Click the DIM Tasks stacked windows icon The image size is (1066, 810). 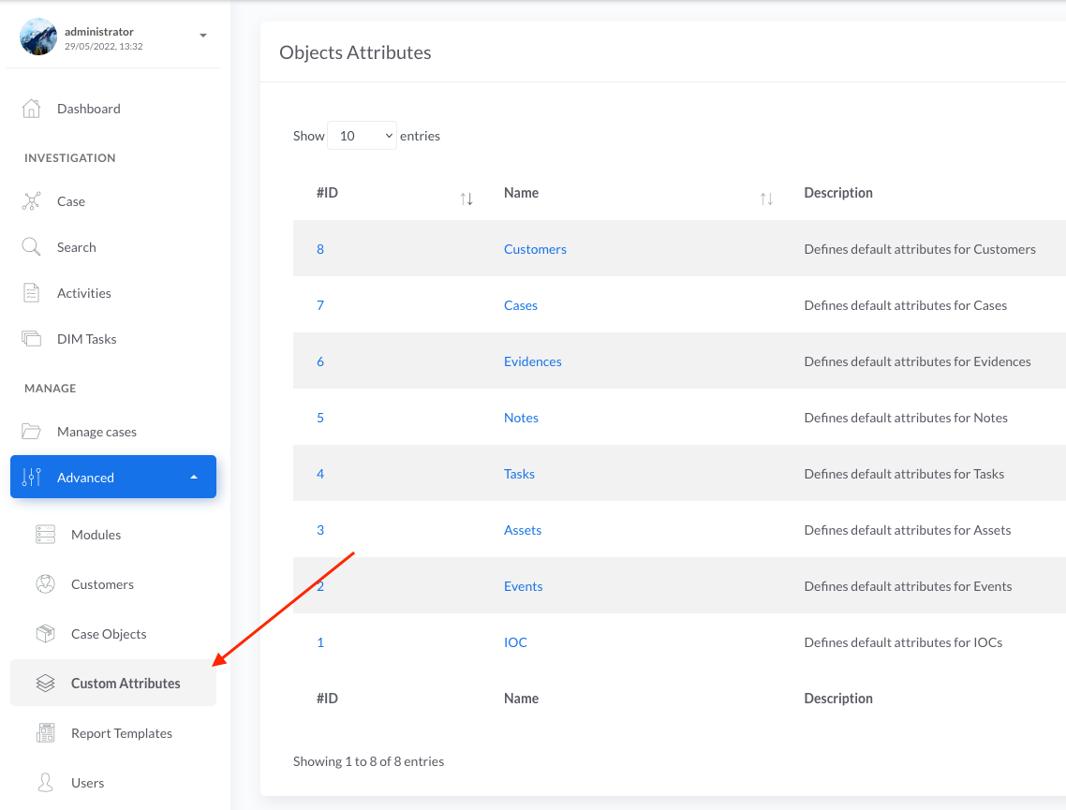(x=32, y=339)
